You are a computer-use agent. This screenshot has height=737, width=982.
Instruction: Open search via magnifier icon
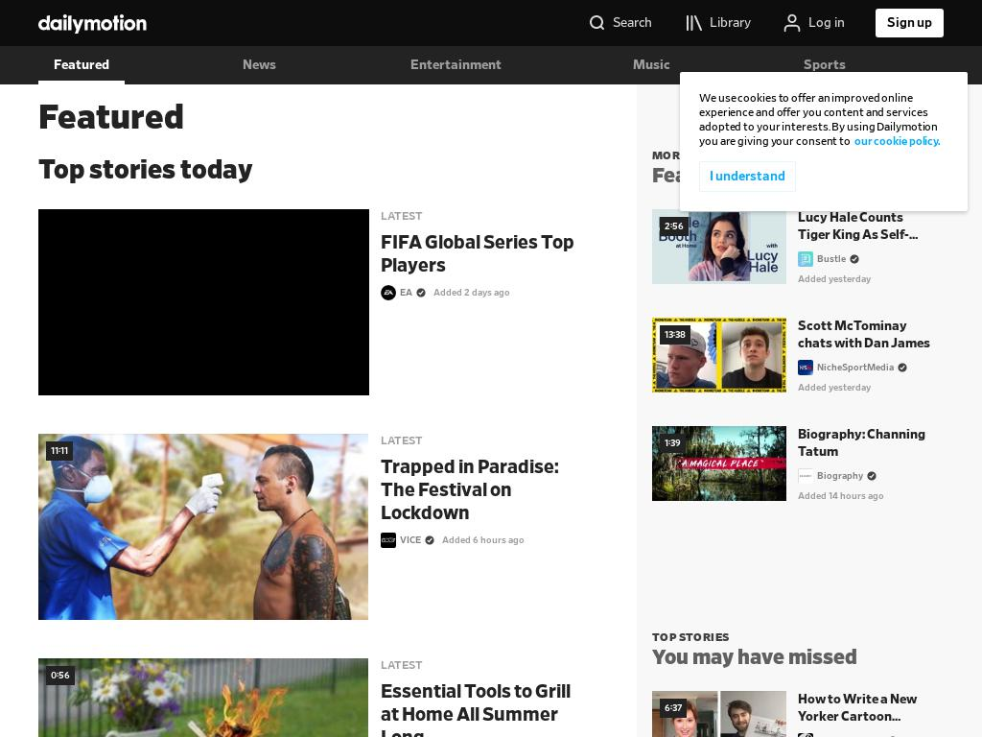[597, 23]
